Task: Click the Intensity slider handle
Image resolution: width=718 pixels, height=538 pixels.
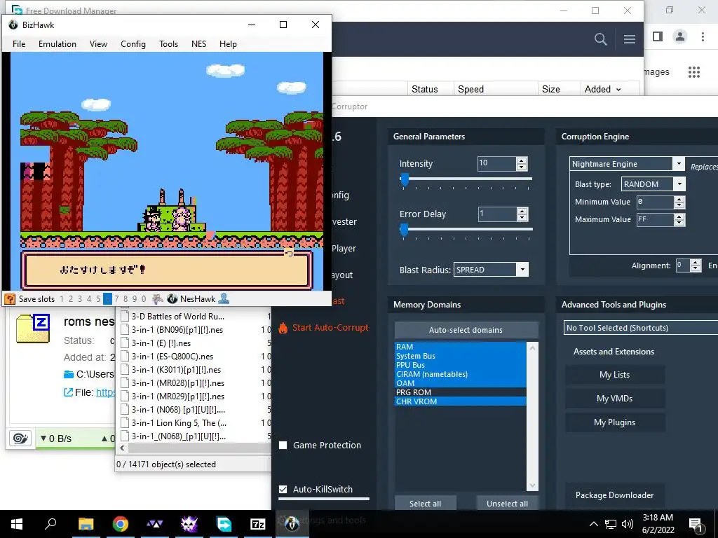Action: [x=405, y=180]
